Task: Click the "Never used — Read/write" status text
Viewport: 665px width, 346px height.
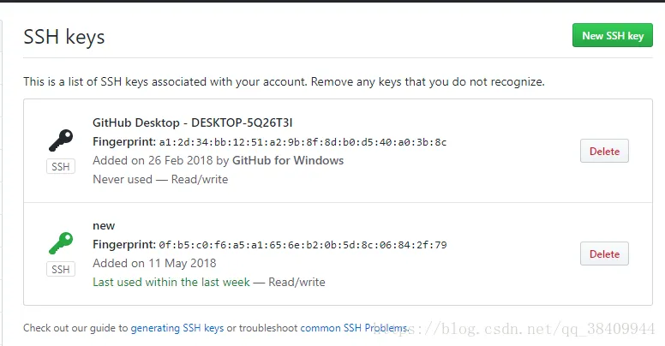Action: point(160,179)
